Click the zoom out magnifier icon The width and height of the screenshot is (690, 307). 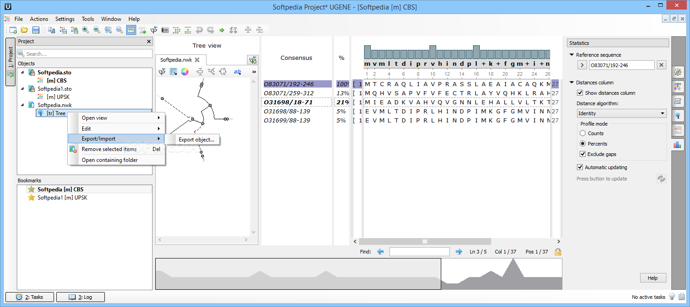(x=97, y=30)
